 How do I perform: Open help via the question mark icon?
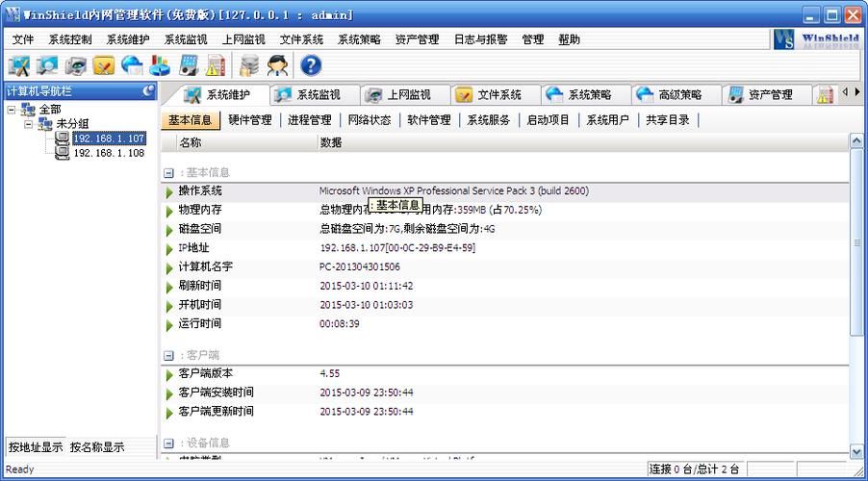pos(311,65)
